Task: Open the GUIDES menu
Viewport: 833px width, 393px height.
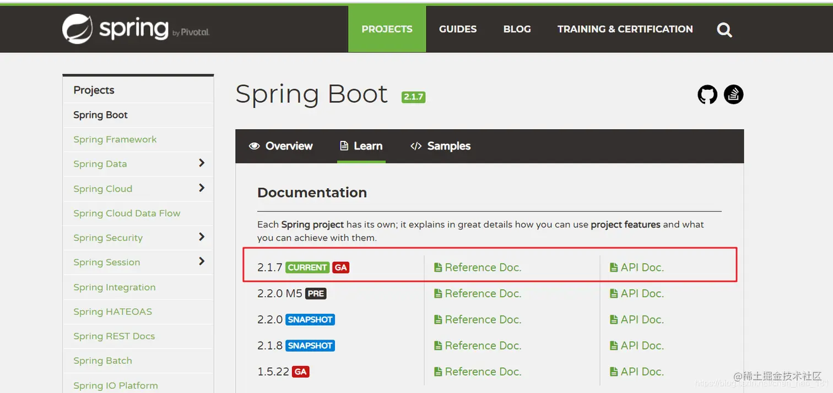Action: tap(458, 29)
